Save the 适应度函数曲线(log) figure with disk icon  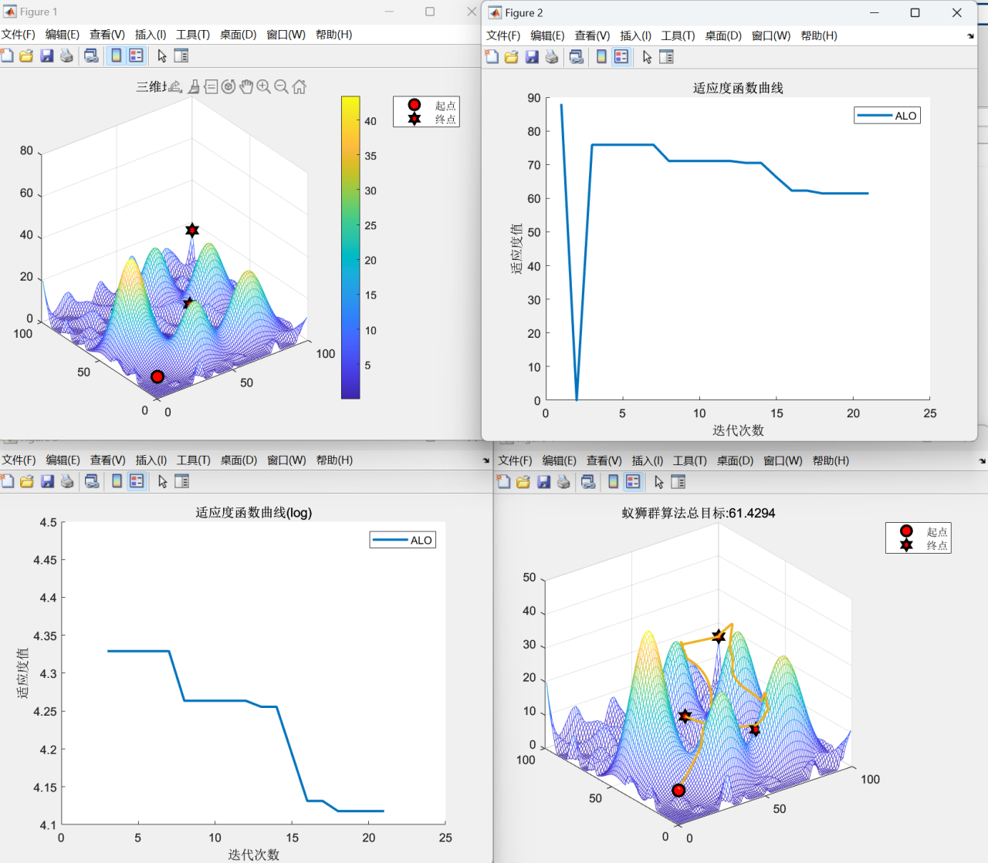coord(47,481)
